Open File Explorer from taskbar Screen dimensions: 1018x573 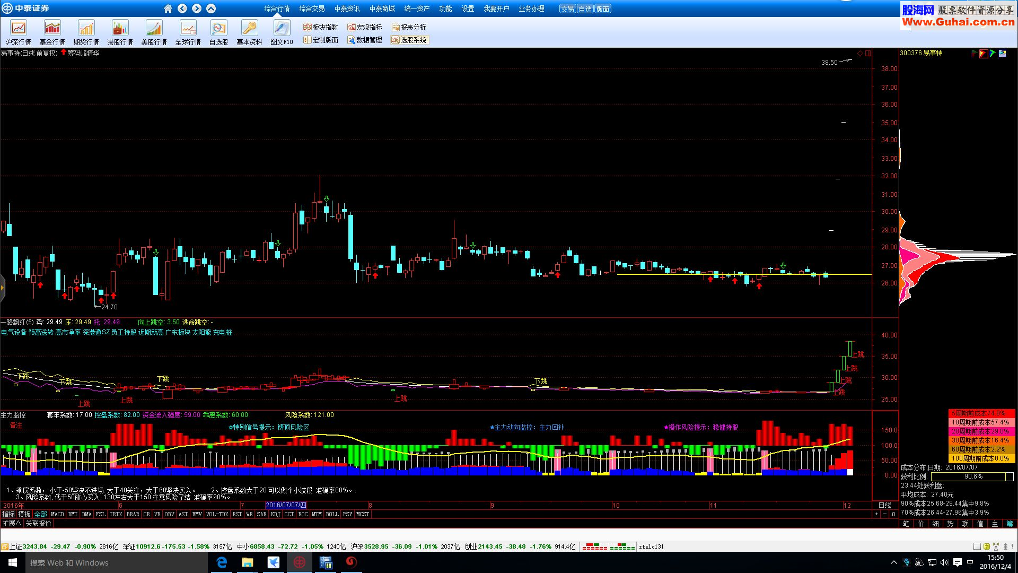tap(248, 562)
